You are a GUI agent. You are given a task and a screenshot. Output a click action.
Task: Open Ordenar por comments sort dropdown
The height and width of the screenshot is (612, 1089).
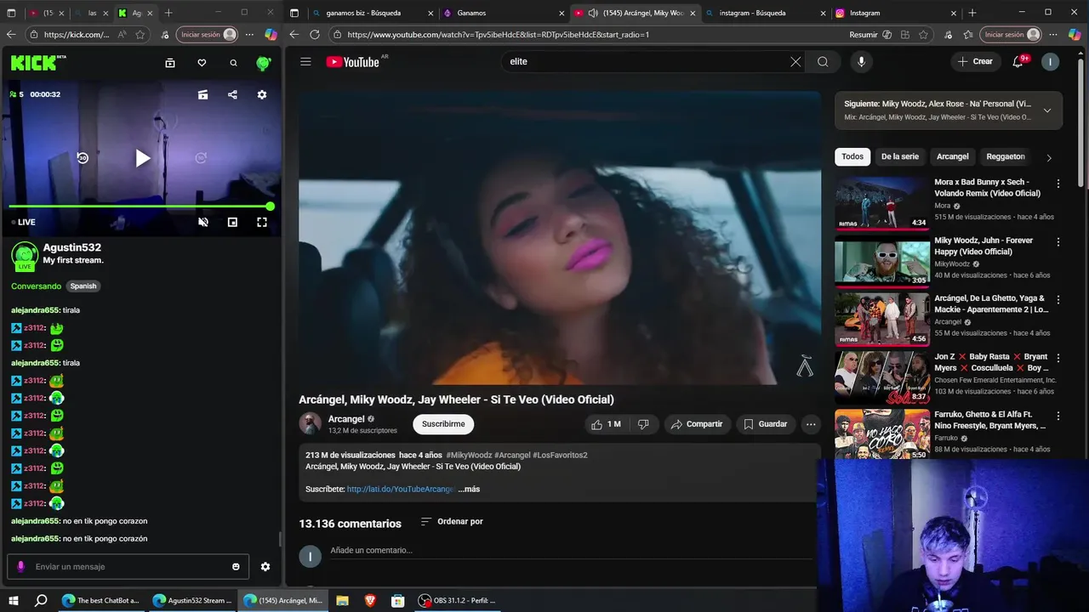pyautogui.click(x=452, y=522)
